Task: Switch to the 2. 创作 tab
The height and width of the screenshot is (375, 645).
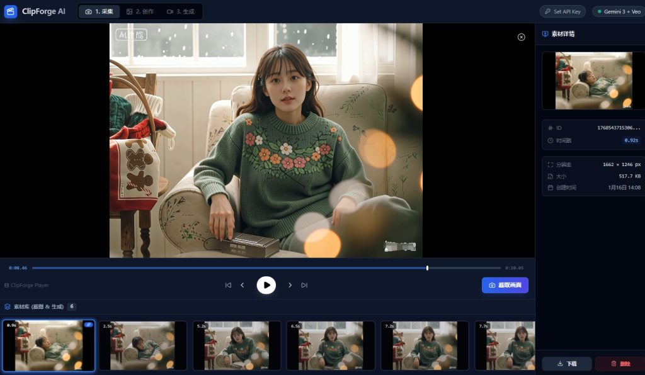Action: click(141, 11)
